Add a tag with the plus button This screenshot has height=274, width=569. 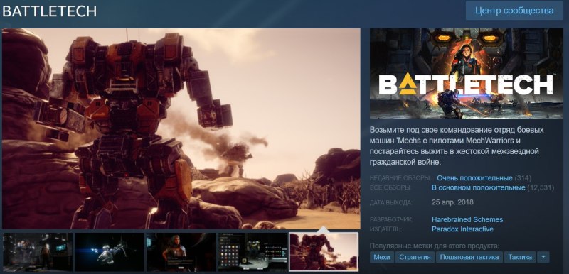click(x=543, y=257)
